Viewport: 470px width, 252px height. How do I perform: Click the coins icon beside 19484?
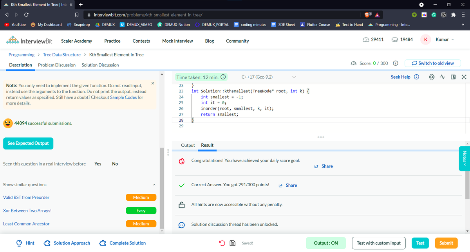click(x=395, y=40)
